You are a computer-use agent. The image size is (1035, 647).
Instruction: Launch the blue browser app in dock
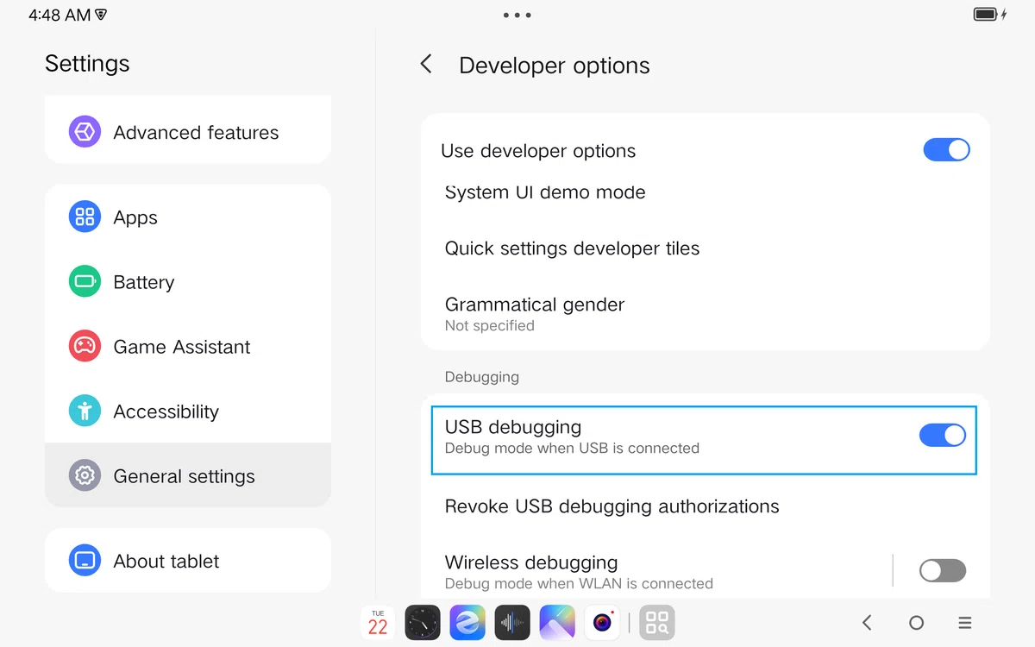pos(467,622)
